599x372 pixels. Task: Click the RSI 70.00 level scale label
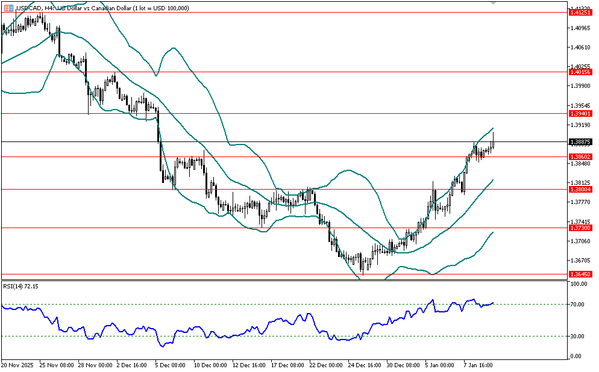click(579, 305)
